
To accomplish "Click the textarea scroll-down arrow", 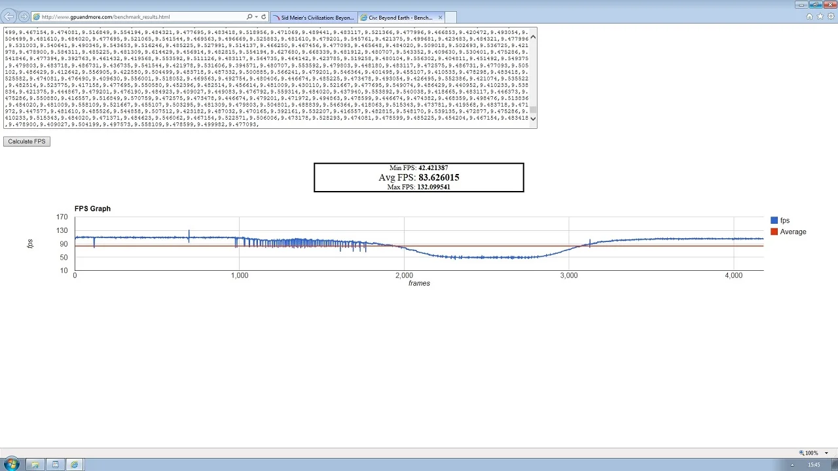I will [533, 119].
